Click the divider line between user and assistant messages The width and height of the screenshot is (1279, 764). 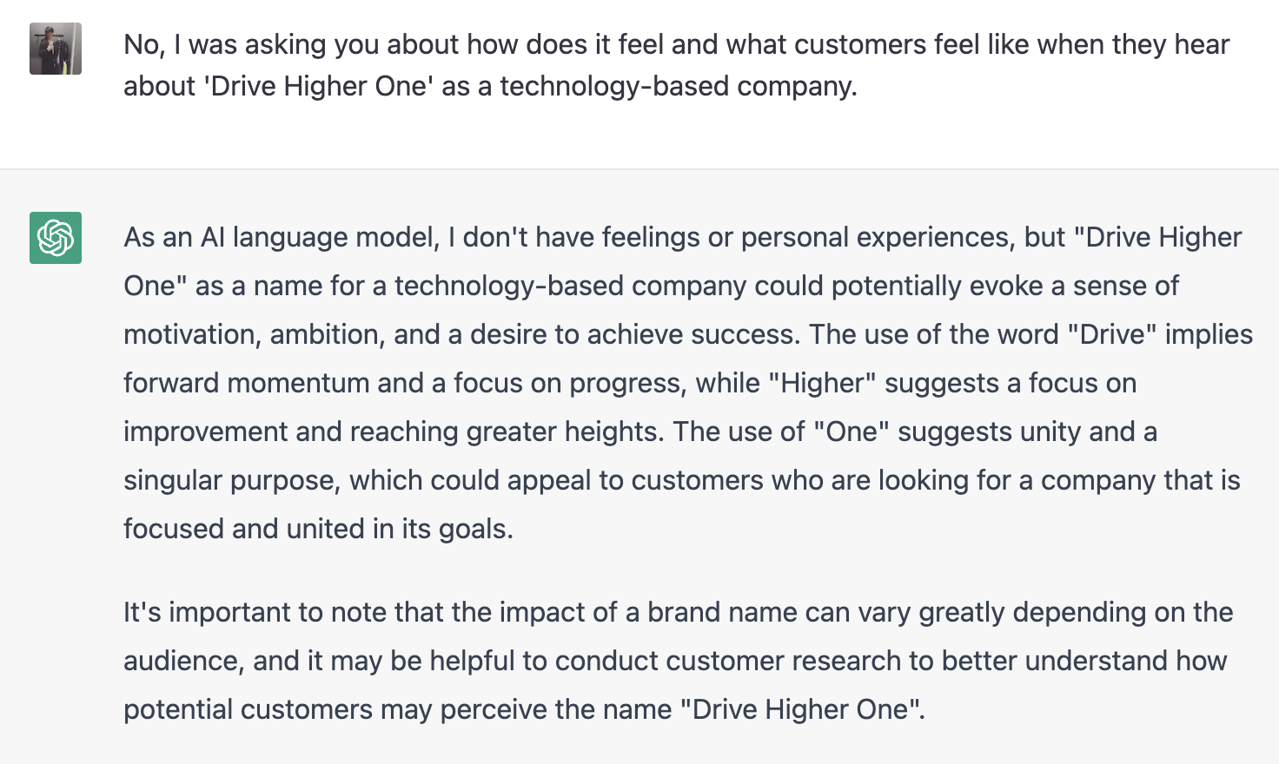[639, 168]
